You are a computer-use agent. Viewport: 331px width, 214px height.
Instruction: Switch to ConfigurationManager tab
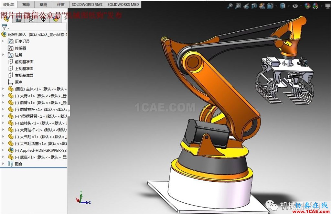click(x=31, y=19)
